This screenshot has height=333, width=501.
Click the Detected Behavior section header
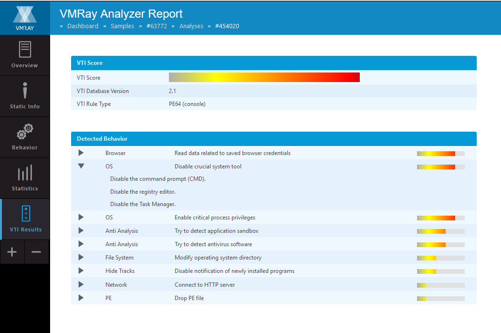point(274,139)
